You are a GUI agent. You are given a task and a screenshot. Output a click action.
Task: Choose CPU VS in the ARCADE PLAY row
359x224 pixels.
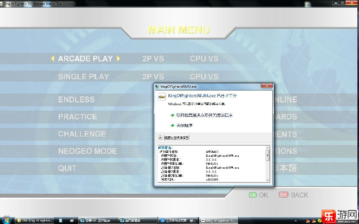coord(204,59)
